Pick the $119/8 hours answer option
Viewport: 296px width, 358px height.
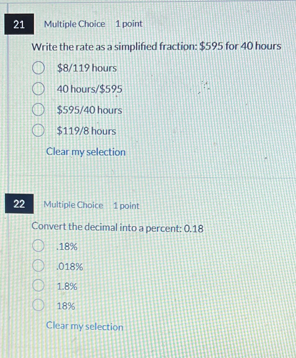click(x=38, y=131)
